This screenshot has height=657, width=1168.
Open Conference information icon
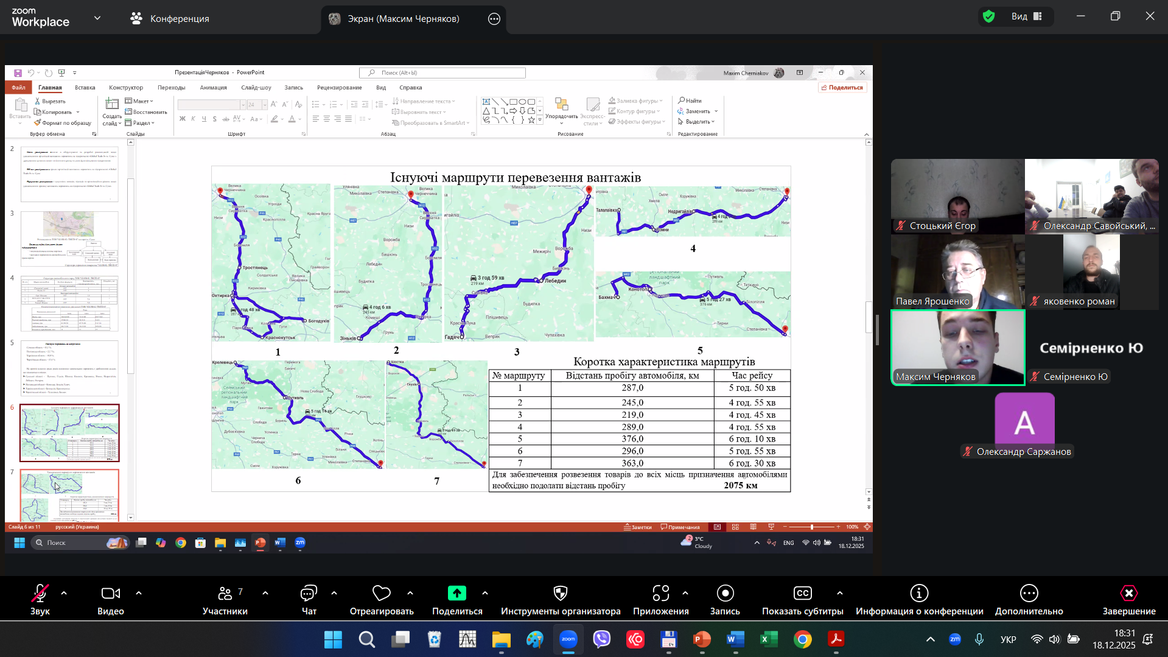pyautogui.click(x=918, y=594)
